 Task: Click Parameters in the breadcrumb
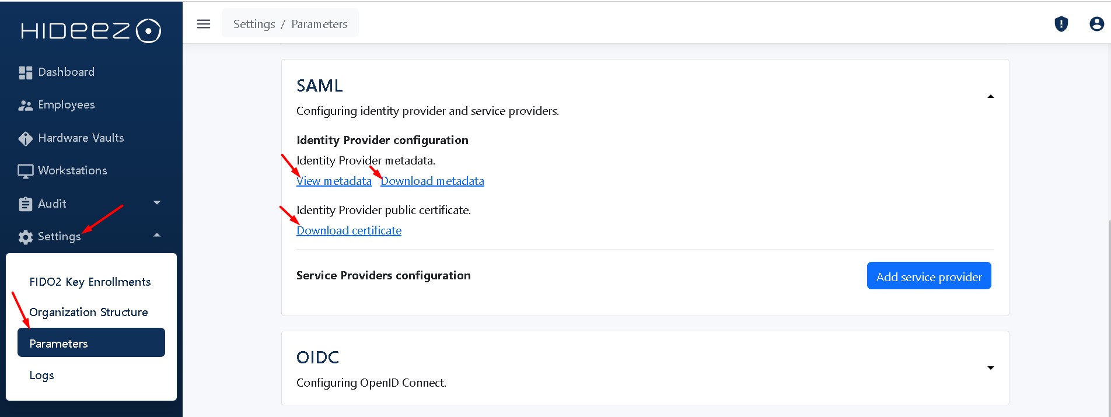tap(319, 24)
